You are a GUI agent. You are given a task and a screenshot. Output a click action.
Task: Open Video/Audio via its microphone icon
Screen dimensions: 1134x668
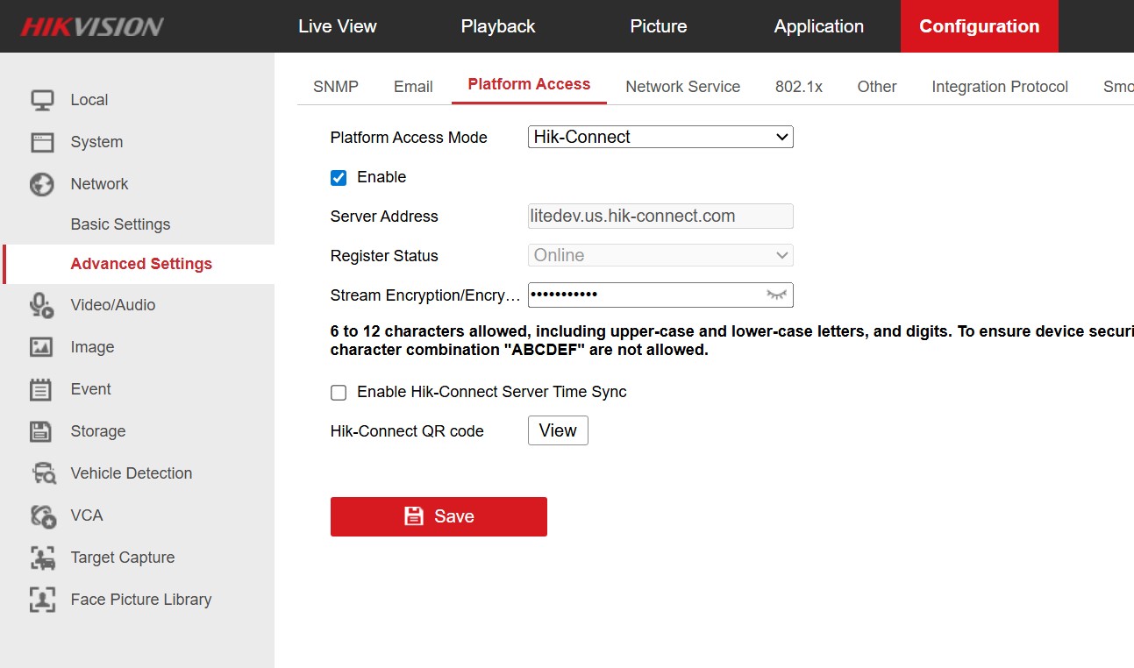41,305
